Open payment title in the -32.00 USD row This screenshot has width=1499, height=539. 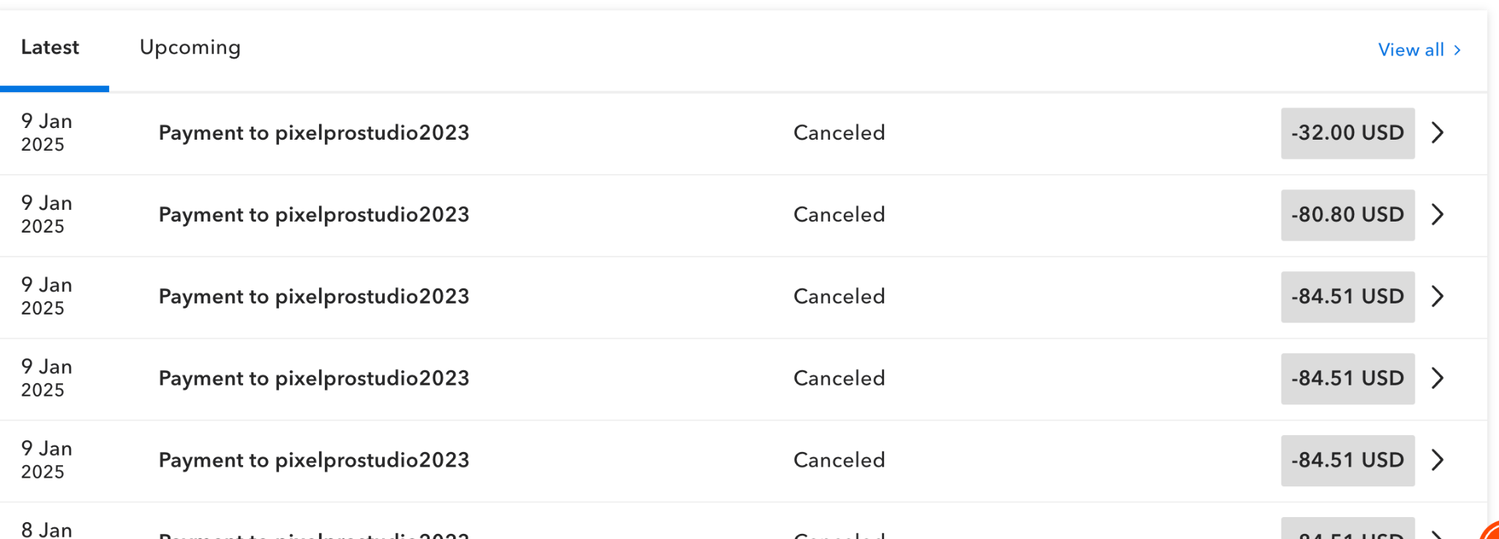(x=313, y=132)
